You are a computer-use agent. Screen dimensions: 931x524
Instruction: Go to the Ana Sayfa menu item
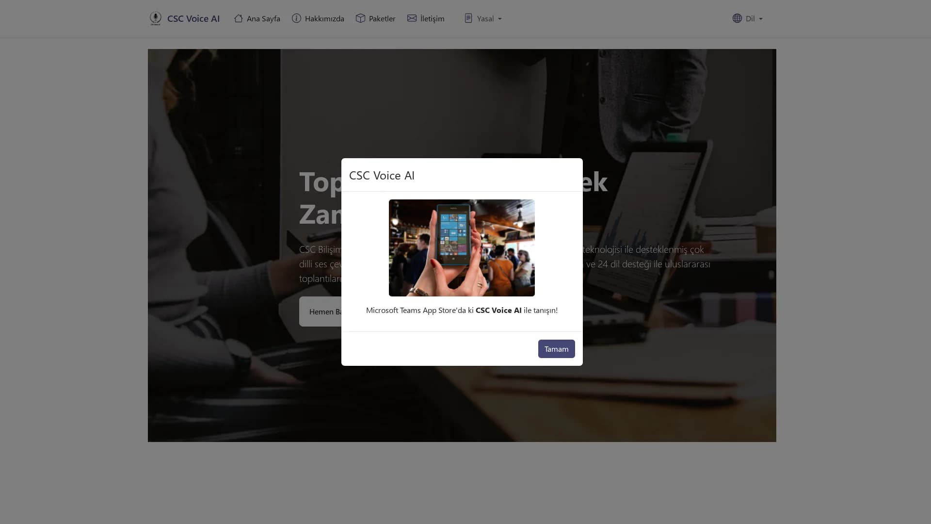257,18
